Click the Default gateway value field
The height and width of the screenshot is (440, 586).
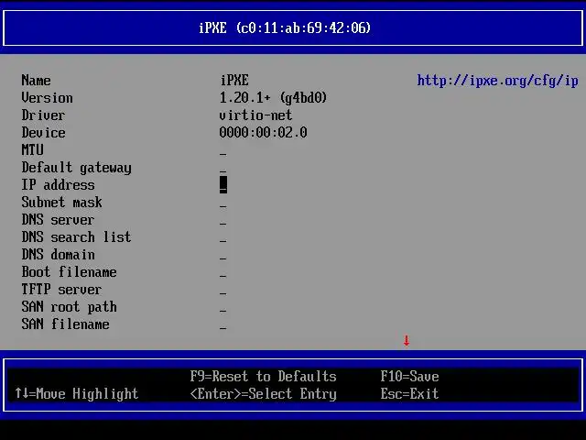223,171
